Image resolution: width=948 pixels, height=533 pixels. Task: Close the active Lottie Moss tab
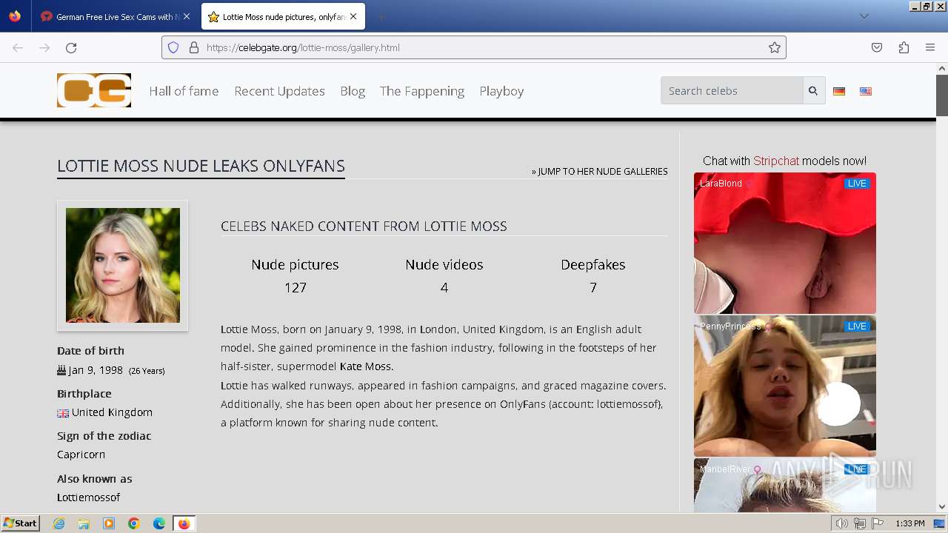(x=353, y=16)
